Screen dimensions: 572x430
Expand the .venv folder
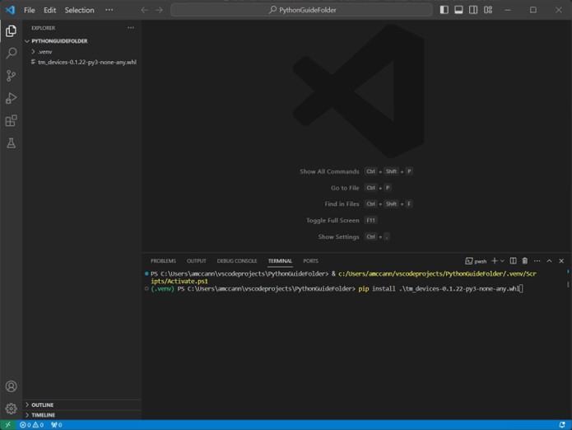pos(82,51)
